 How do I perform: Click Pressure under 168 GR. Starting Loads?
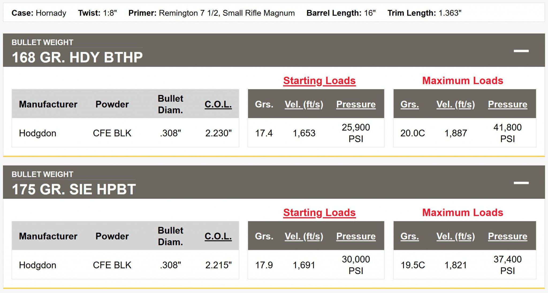[x=356, y=104]
